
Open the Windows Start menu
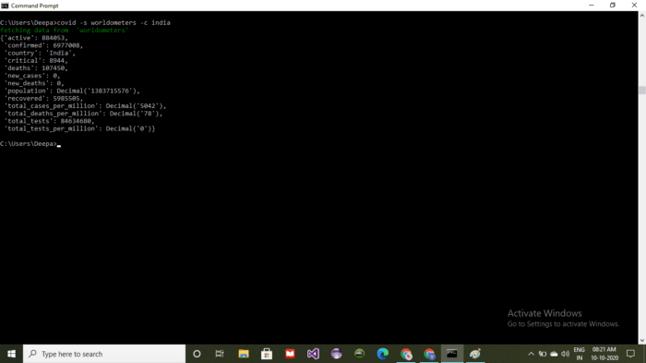tap(11, 354)
